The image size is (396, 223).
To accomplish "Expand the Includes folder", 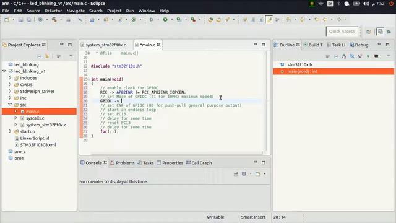I will point(10,78).
